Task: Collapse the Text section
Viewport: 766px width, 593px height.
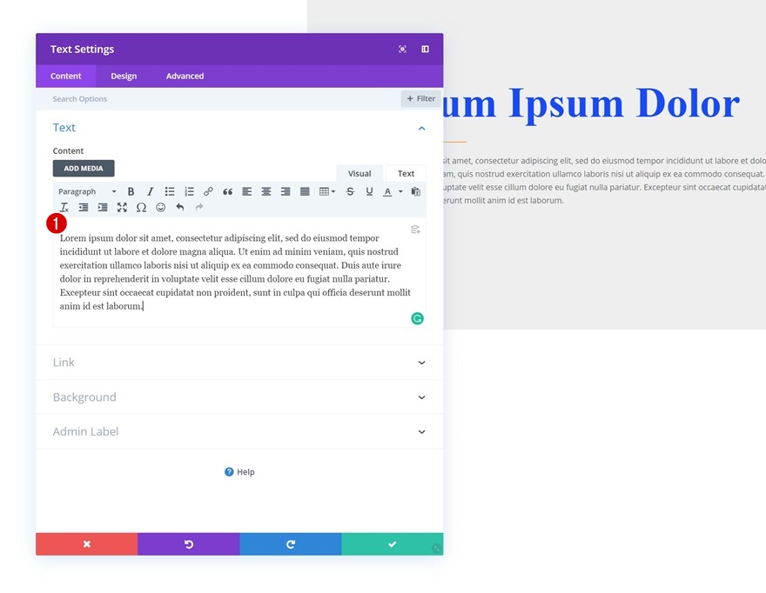Action: tap(421, 128)
